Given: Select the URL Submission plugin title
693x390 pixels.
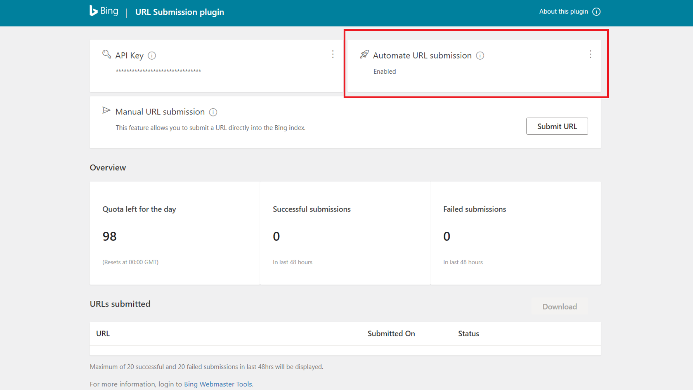Looking at the screenshot, I should pyautogui.click(x=179, y=12).
